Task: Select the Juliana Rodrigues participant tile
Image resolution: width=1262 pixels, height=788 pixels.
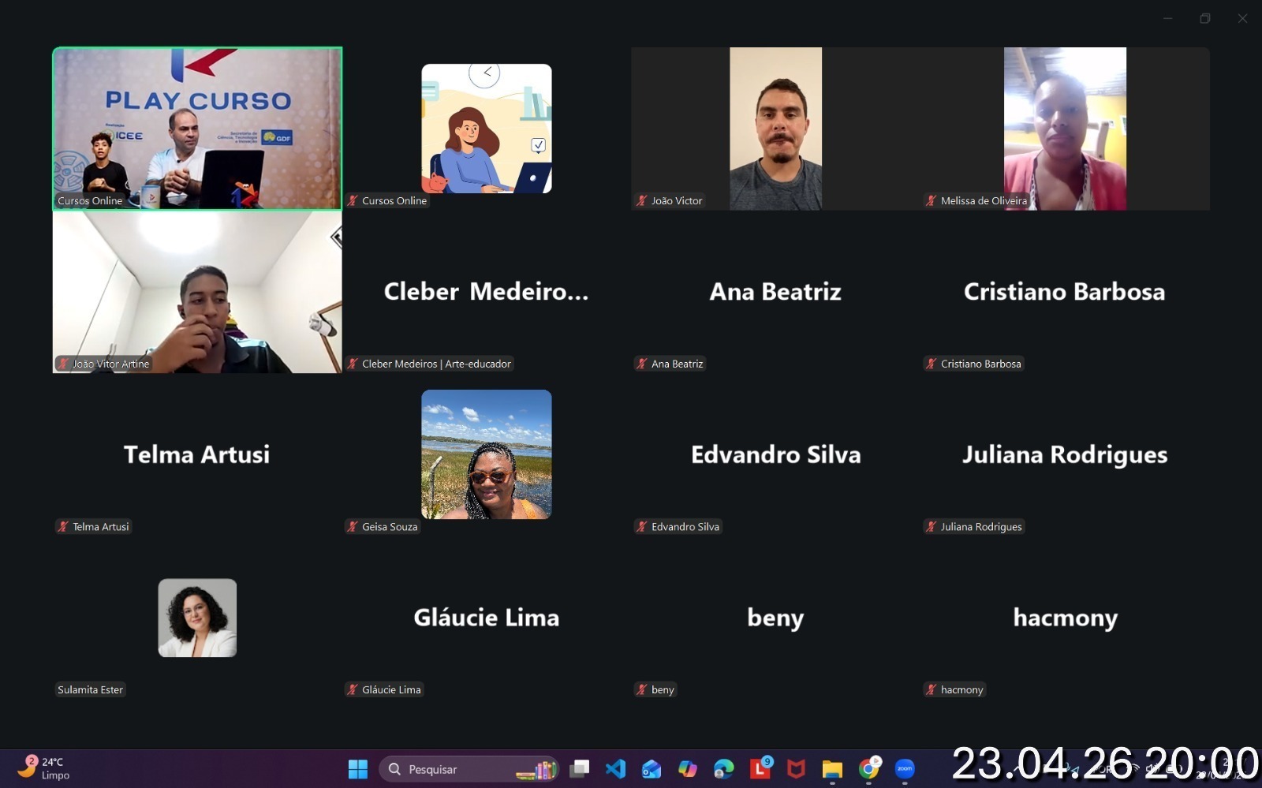Action: 1065,454
